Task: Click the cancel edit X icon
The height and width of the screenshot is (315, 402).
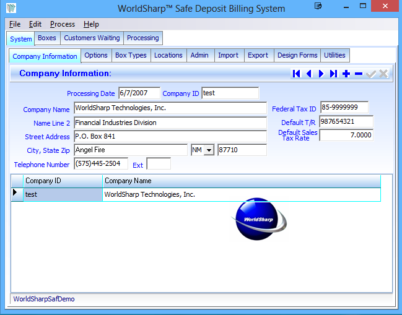Action: [383, 74]
